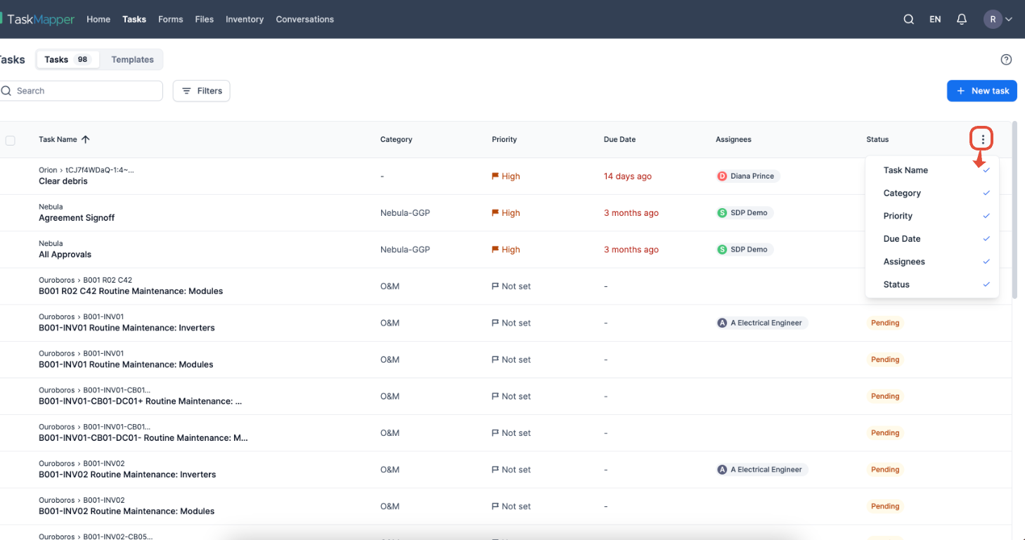Click A Electrical Engineer on B001-INV01 Inverters

click(762, 323)
